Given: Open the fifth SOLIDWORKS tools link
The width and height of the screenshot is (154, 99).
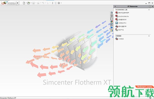Looking at the screenshot, I should (122, 26).
